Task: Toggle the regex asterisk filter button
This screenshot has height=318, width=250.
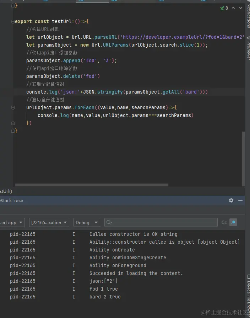Action: [x=233, y=222]
